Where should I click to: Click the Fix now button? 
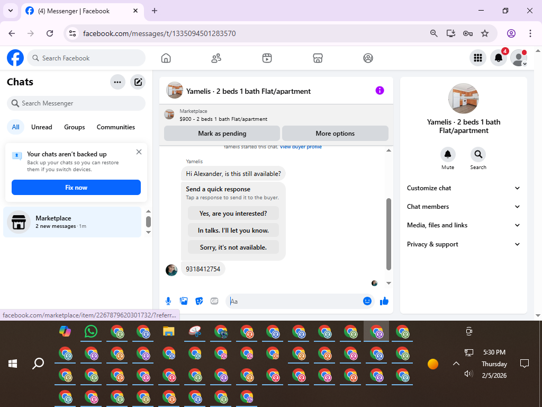[x=76, y=187]
